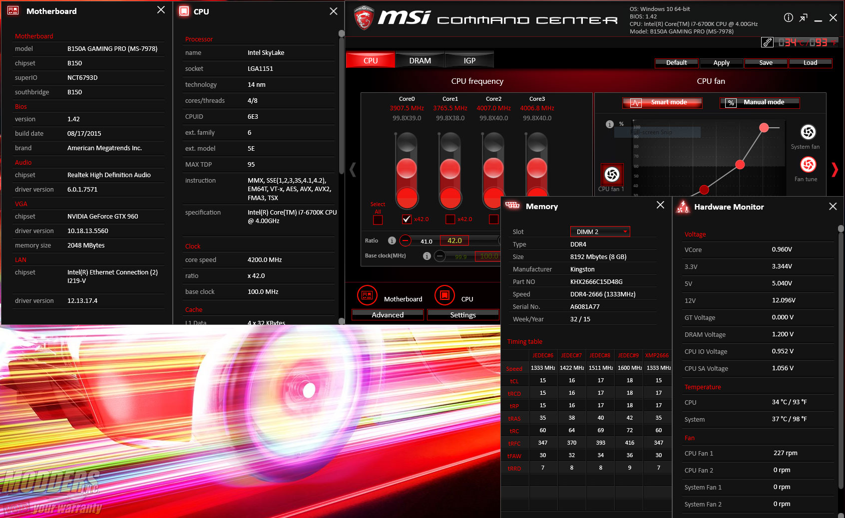
Task: Close the CPU info window
Action: [334, 11]
